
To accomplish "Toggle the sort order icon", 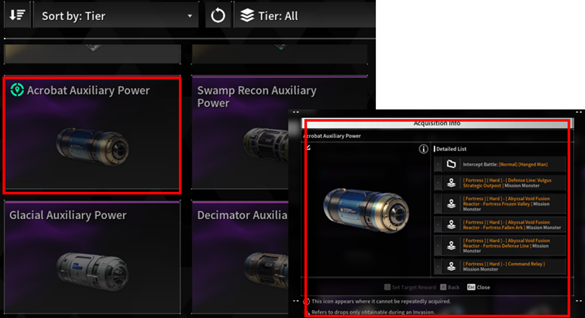I will click(x=17, y=15).
